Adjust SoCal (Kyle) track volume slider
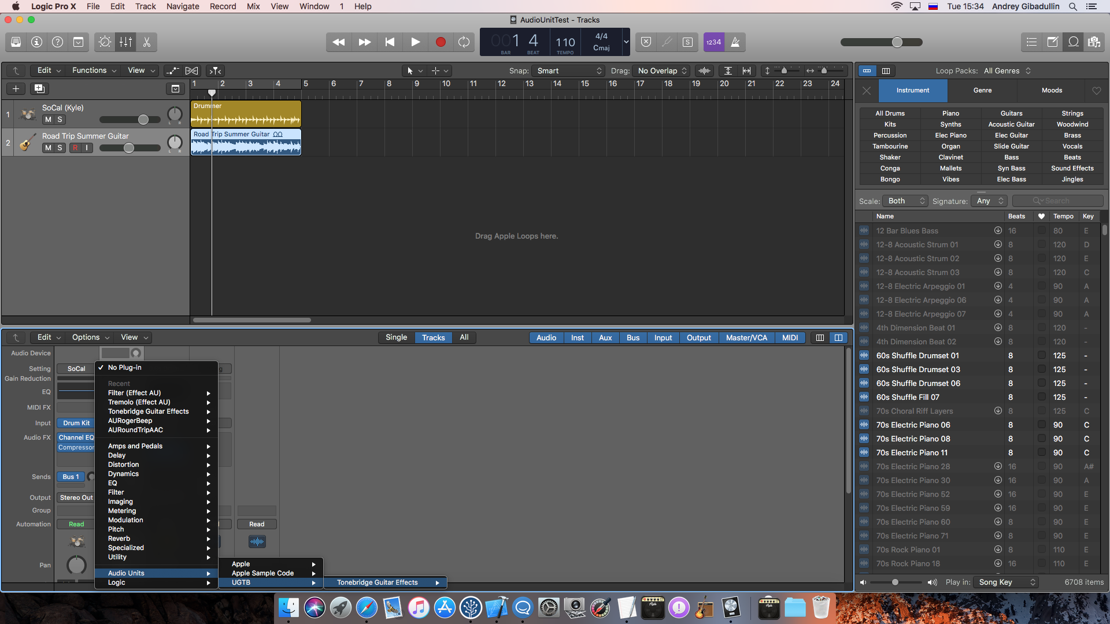Viewport: 1110px width, 624px height. tap(143, 120)
